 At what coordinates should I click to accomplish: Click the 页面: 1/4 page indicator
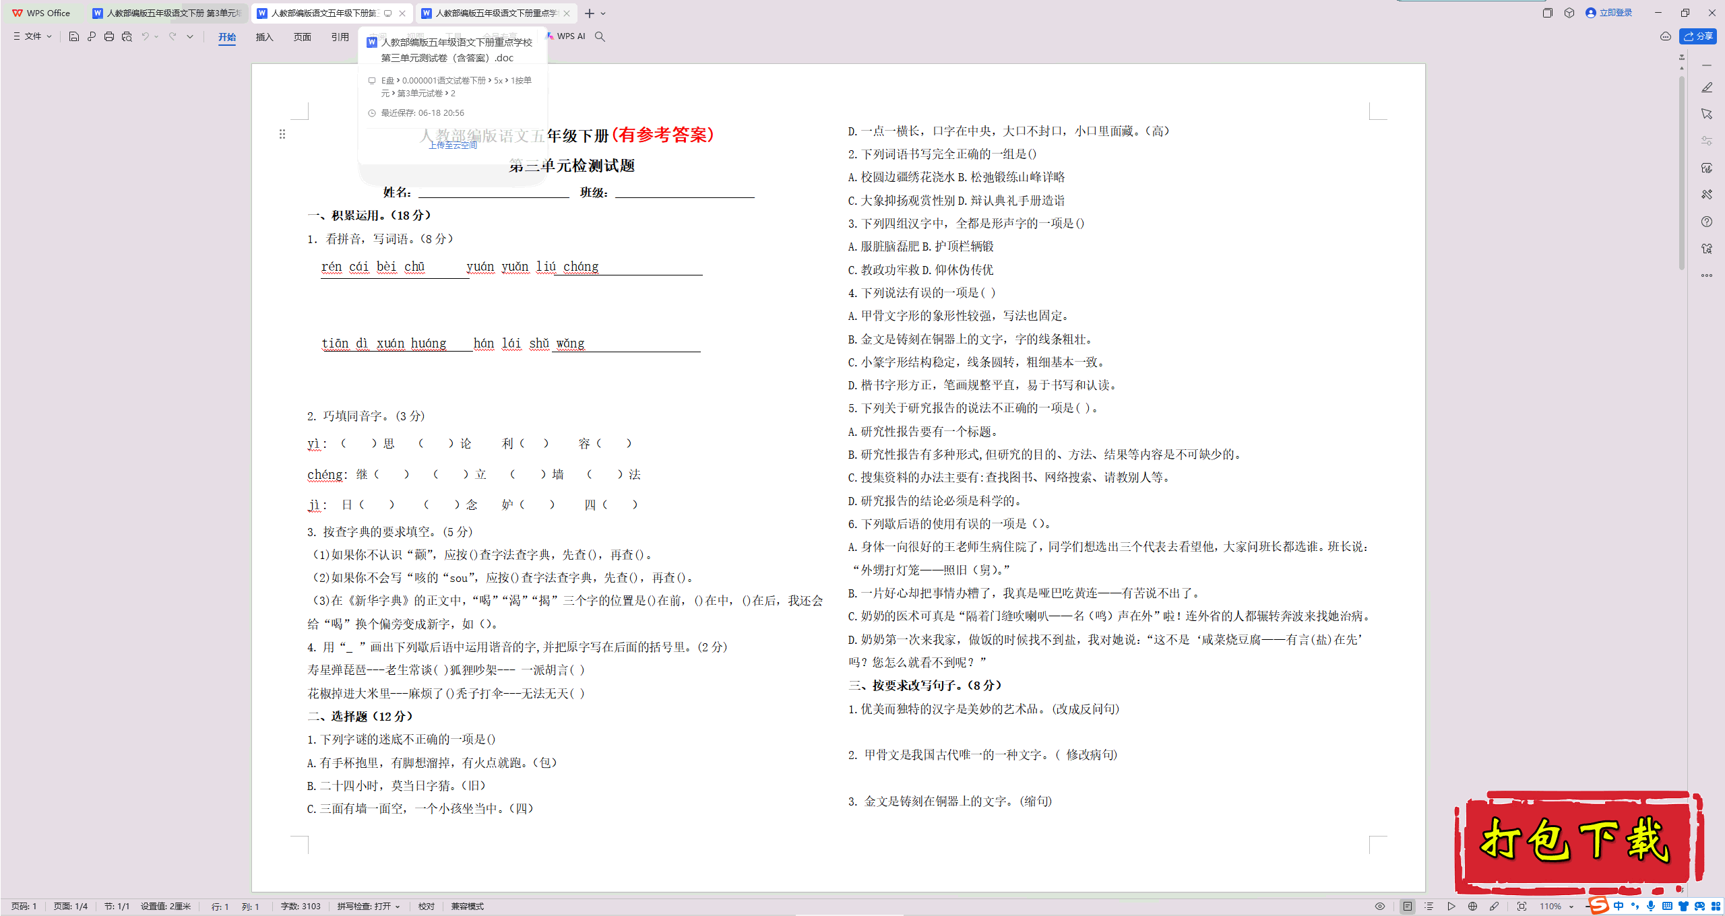point(71,907)
